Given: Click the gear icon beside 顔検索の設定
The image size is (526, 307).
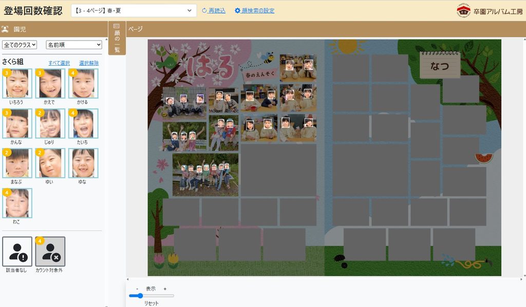Looking at the screenshot, I should [237, 11].
